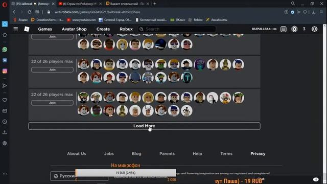
Task: Join the server with the teal T avatar
Action: point(52,70)
